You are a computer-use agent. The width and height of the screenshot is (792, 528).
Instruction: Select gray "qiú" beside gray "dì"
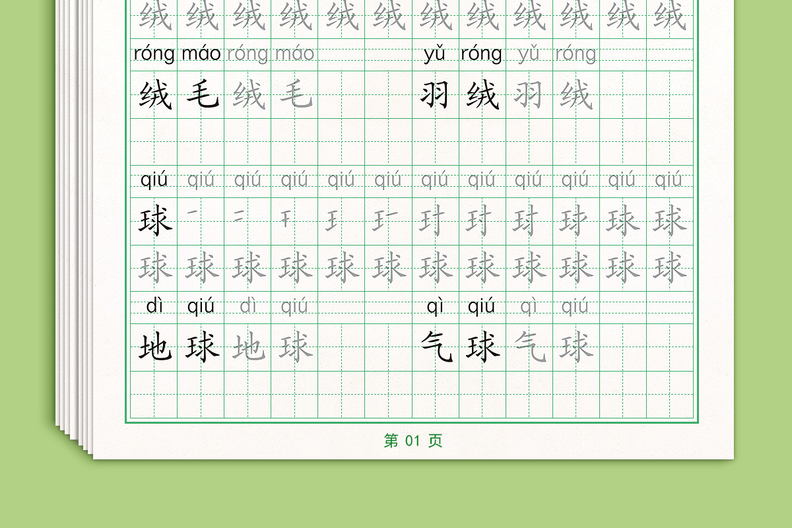(294, 307)
